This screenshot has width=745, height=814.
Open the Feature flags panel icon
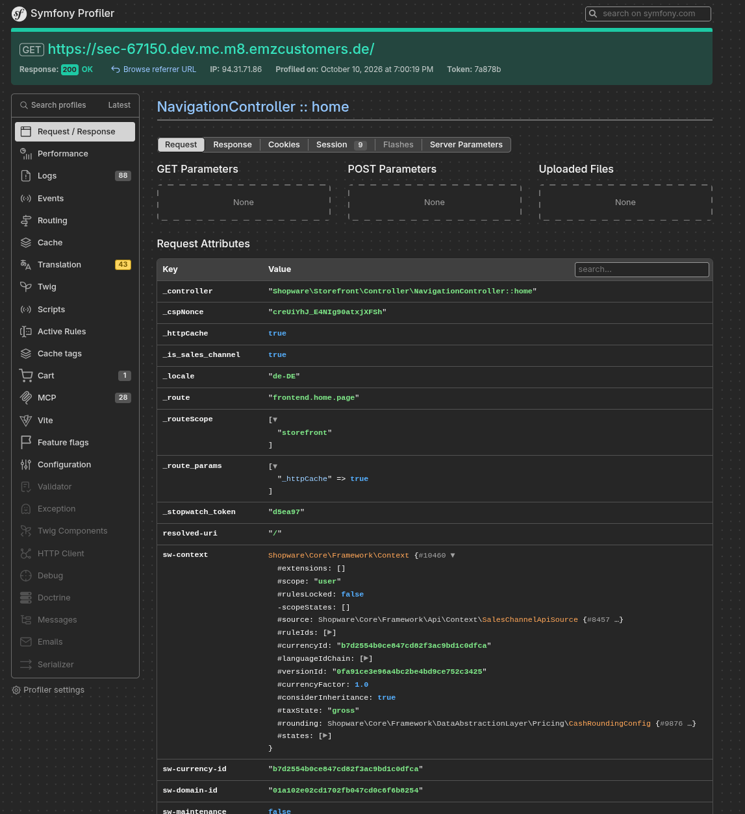click(x=26, y=443)
